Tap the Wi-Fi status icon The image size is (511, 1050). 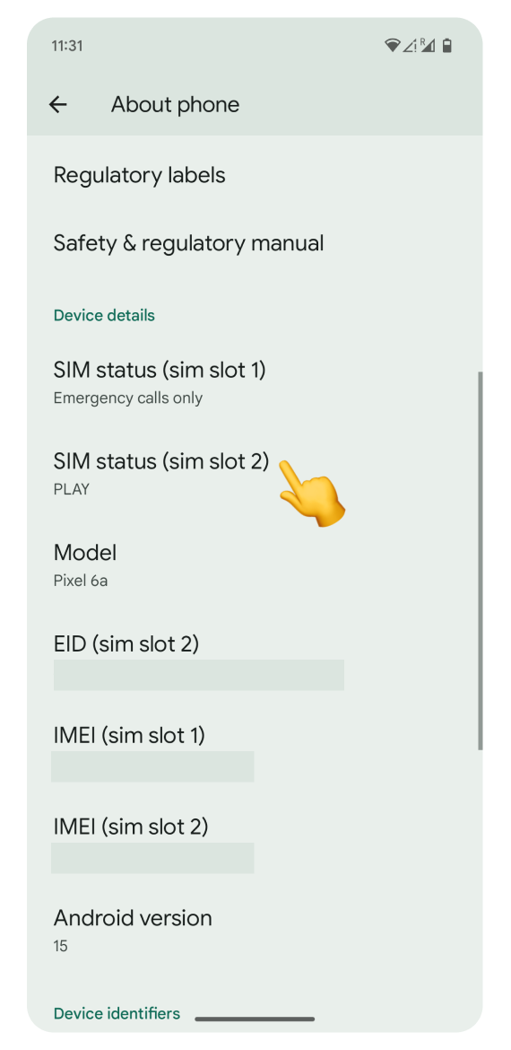(392, 46)
